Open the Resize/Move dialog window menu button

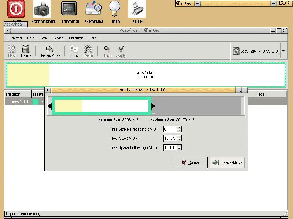click(x=48, y=90)
